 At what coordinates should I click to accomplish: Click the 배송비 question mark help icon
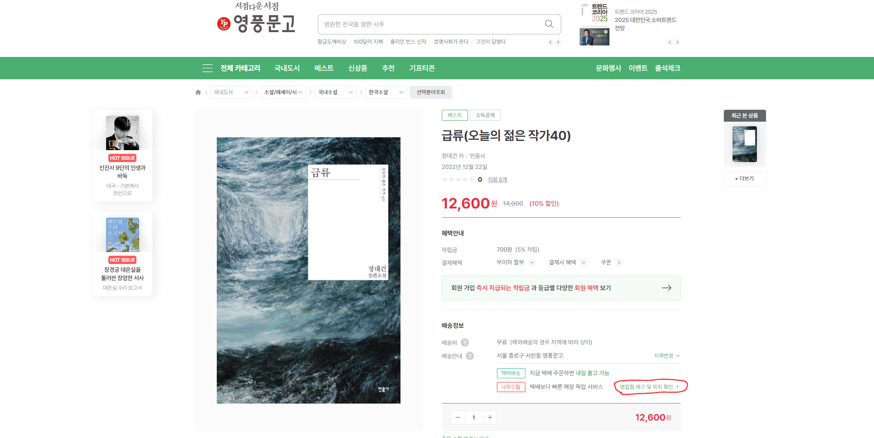pos(465,342)
